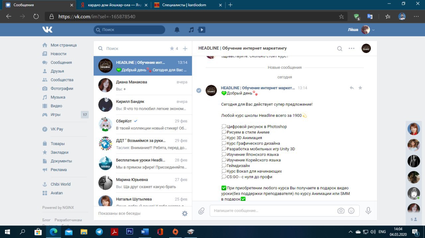
Task: Start new conversation with plus icon
Action: pyautogui.click(x=185, y=49)
